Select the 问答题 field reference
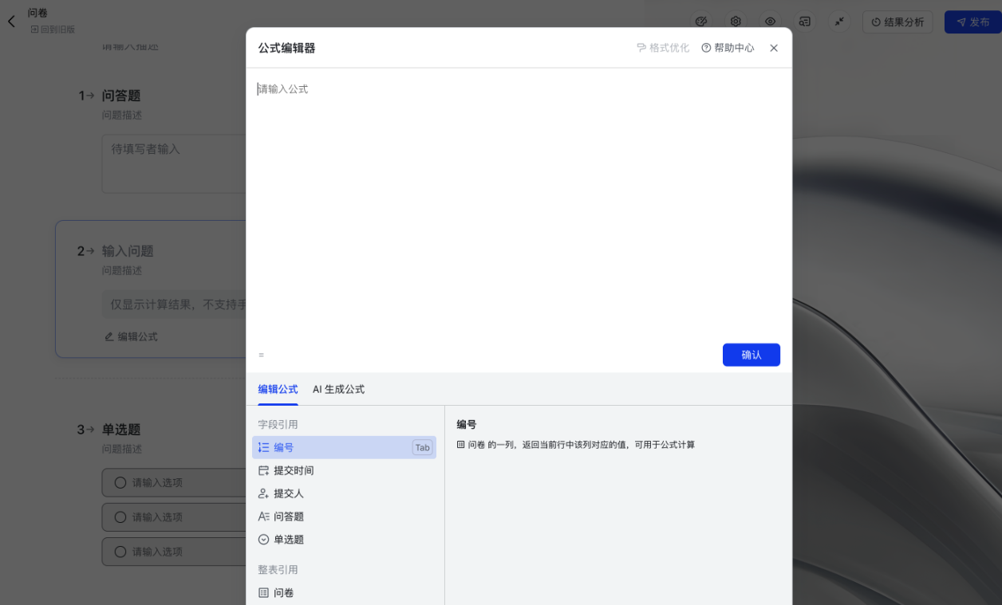Viewport: 1002px width, 605px height. 344,517
